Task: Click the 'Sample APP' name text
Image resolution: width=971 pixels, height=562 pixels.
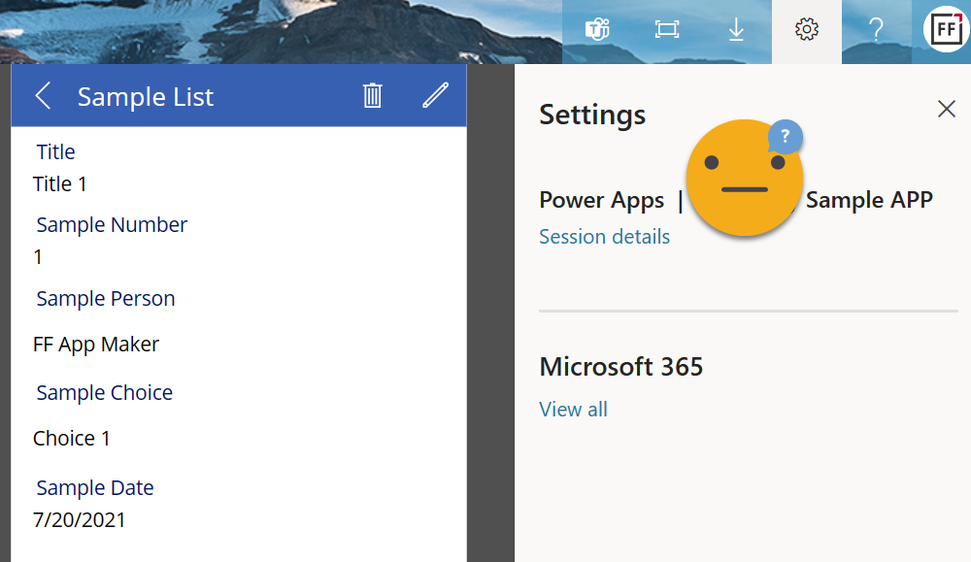Action: tap(869, 200)
